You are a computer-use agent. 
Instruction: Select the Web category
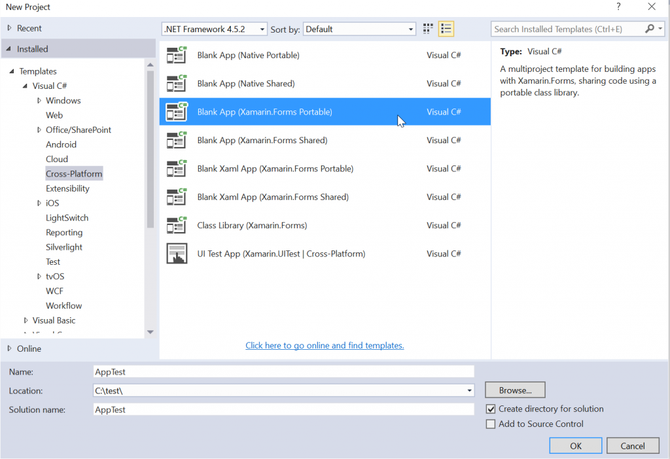(x=54, y=115)
